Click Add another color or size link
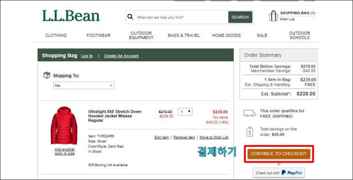This screenshot has width=353, height=180. 65,151
